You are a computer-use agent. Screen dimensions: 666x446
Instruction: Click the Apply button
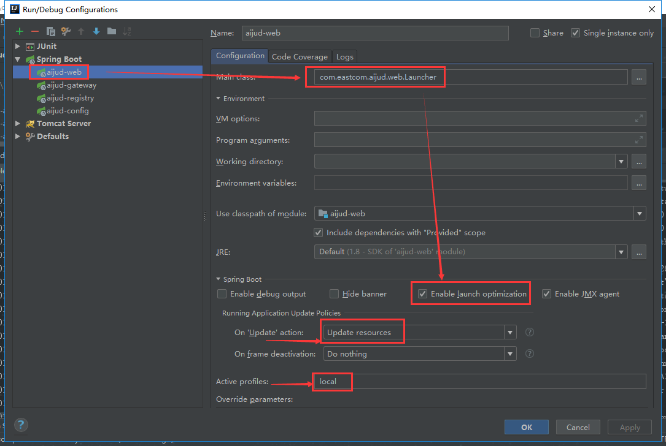(x=630, y=428)
